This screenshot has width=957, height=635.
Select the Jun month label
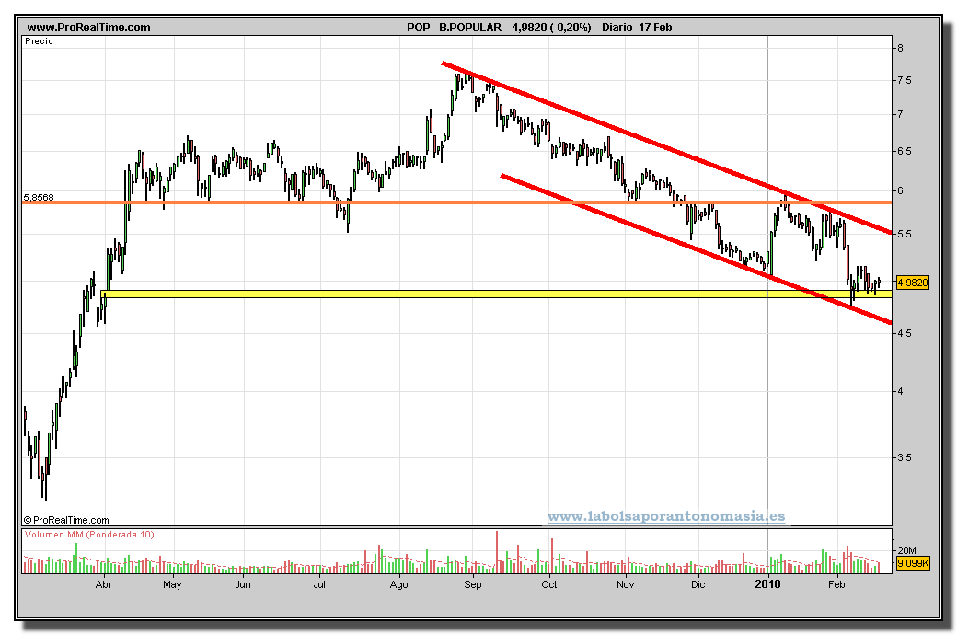pyautogui.click(x=243, y=585)
